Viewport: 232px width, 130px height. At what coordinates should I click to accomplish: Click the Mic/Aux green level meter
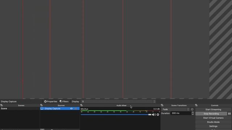(x=120, y=111)
